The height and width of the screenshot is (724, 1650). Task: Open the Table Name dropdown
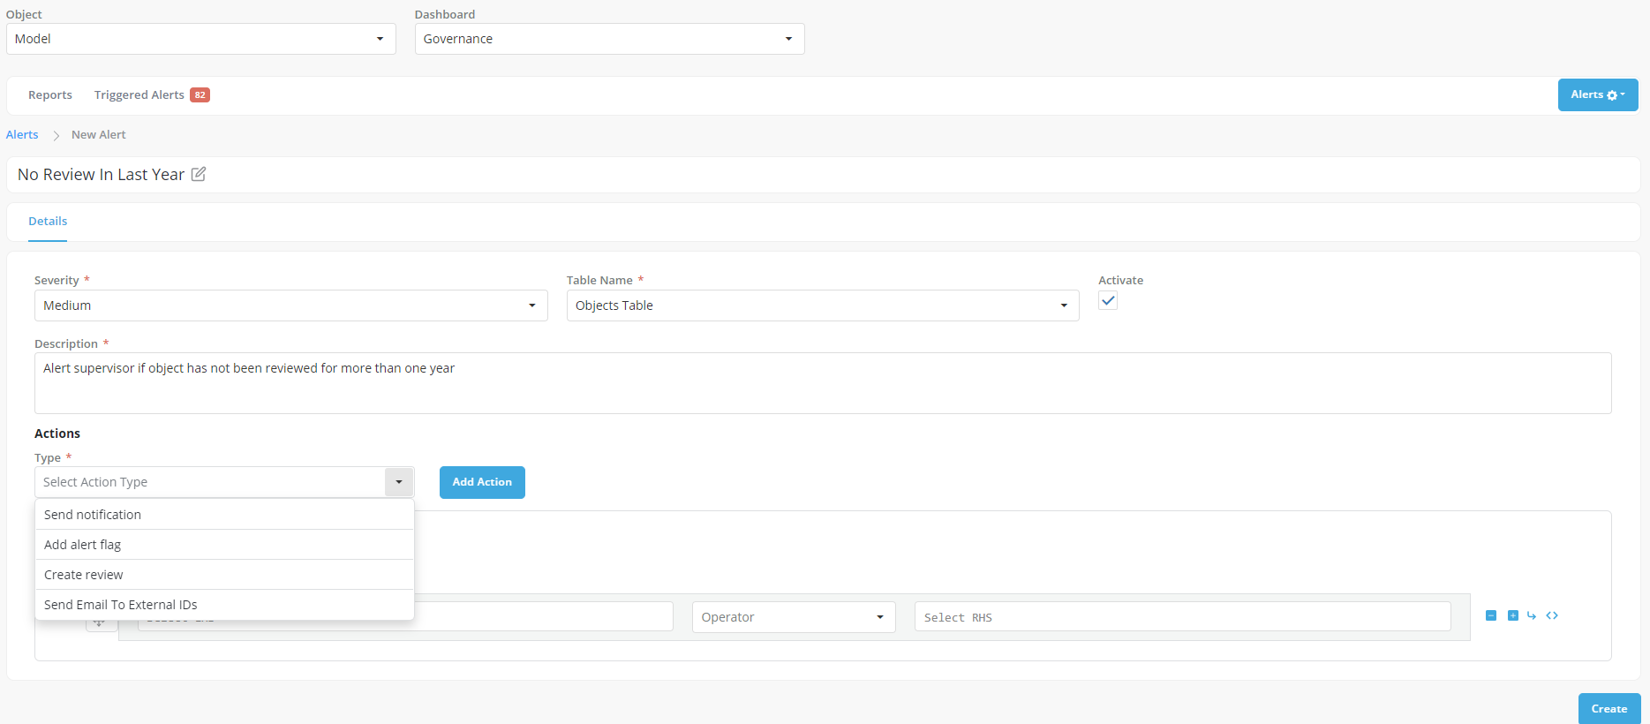822,305
